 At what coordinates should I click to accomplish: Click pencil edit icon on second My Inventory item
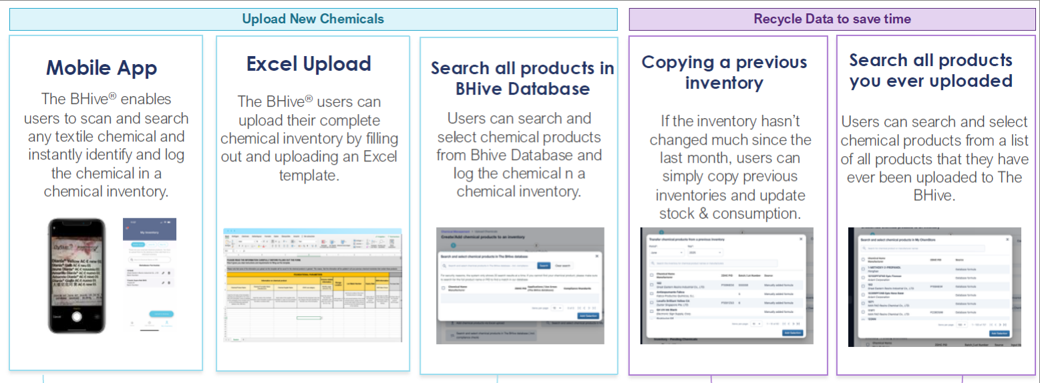[163, 283]
